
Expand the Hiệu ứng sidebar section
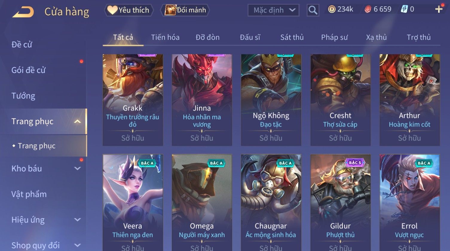click(77, 220)
